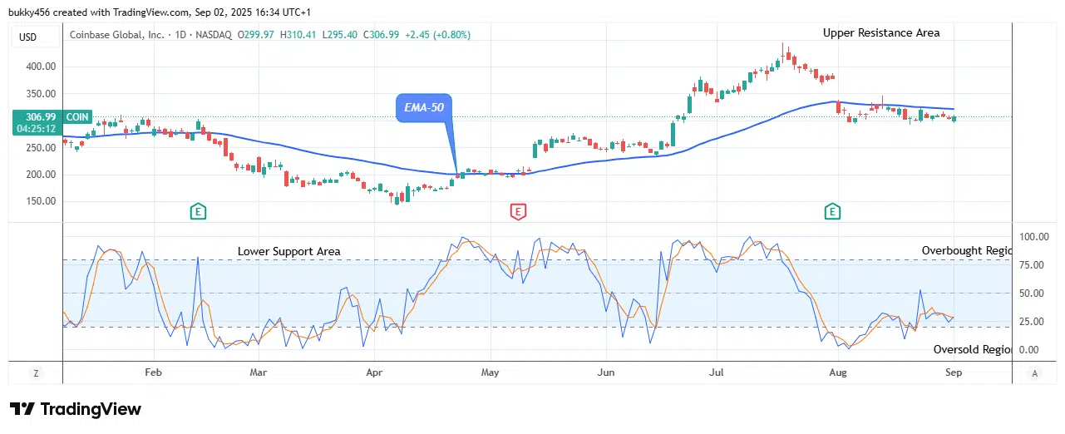Select the EMA-50 callout label
The width and height of the screenshot is (1065, 434).
pos(424,108)
